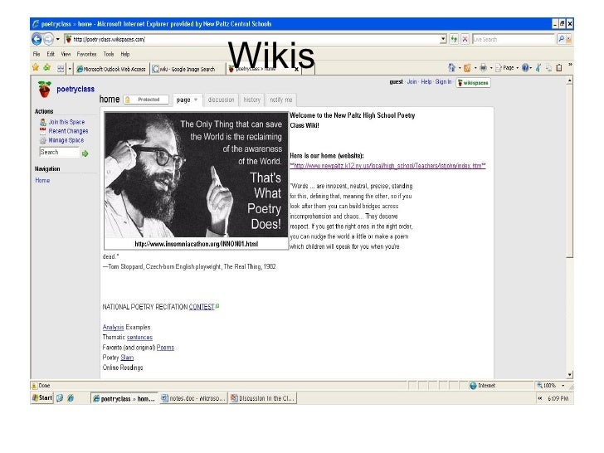Click the Home house icon in command bar
This screenshot has height=453, width=604.
[x=452, y=68]
